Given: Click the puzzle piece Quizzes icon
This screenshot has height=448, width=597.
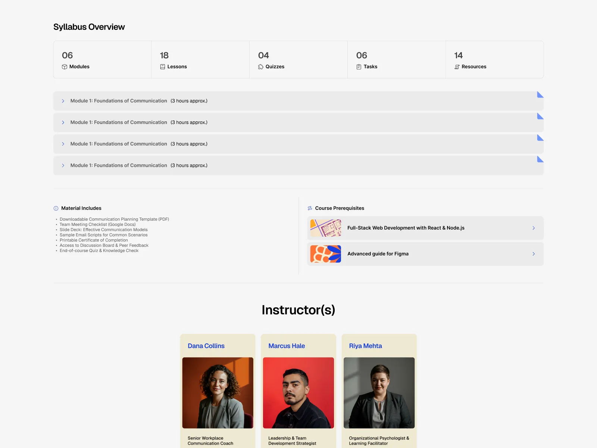Looking at the screenshot, I should click(x=260, y=67).
